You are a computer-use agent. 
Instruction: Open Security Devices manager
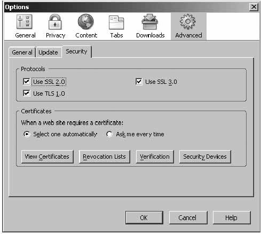(x=205, y=157)
